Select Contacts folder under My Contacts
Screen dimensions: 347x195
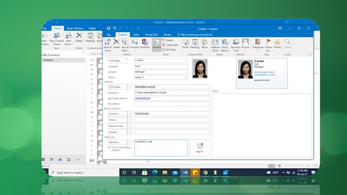[63, 60]
